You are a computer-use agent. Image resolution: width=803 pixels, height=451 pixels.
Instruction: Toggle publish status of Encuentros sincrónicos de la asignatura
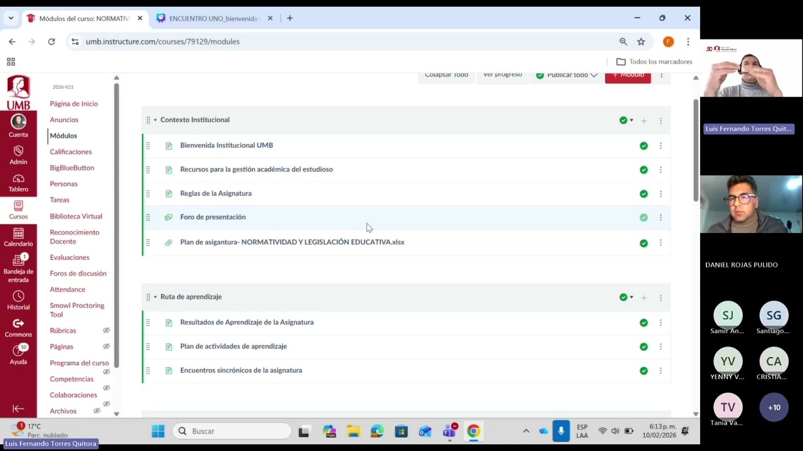tap(644, 371)
